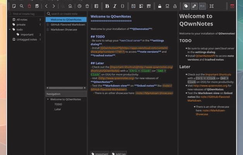Select the All notes tag
This screenshot has width=243, height=155.
click(22, 19)
